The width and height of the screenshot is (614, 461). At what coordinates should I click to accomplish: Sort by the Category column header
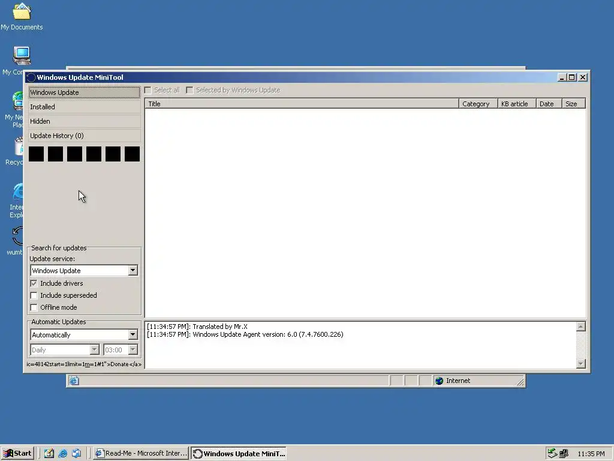pos(478,104)
